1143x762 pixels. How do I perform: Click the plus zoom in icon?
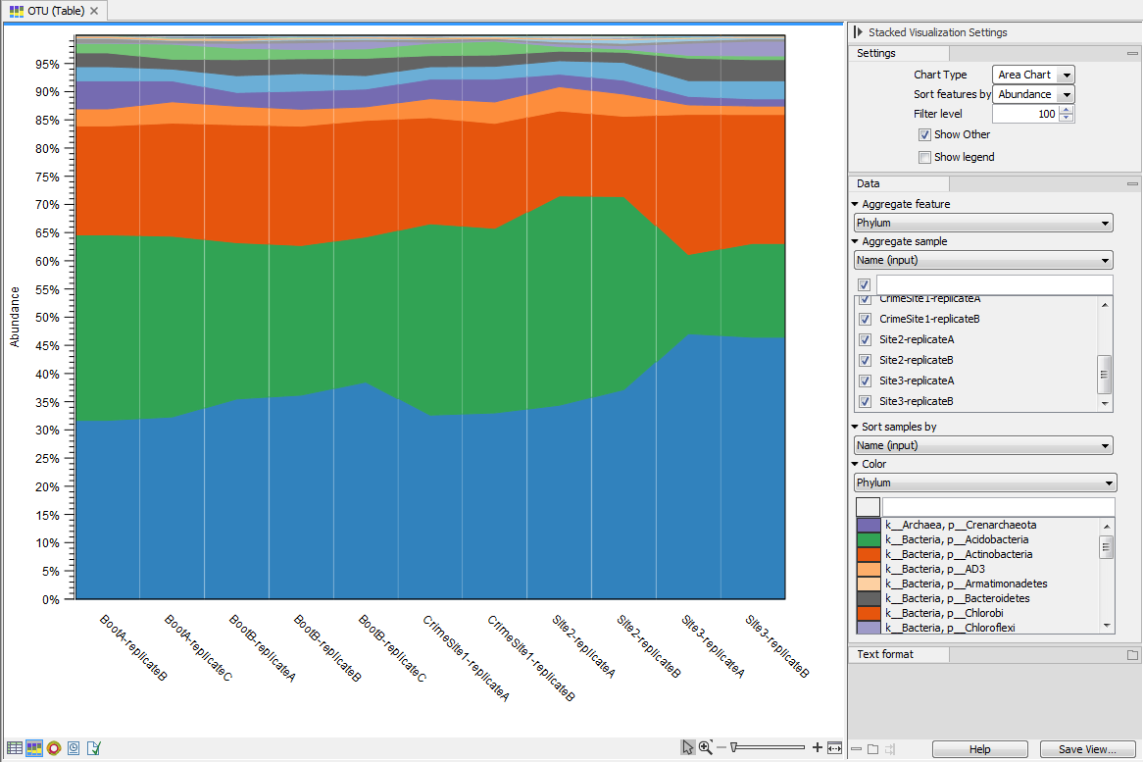[817, 748]
